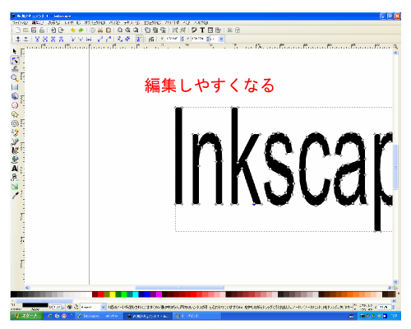Click the Export bitmap icon

point(61,30)
